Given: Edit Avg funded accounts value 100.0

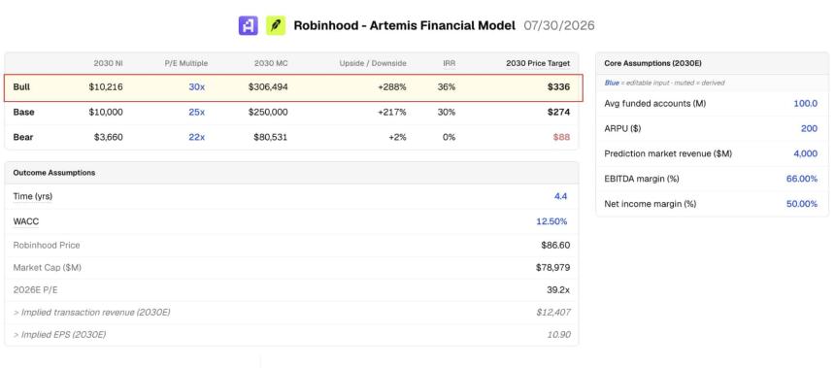Looking at the screenshot, I should coord(806,103).
